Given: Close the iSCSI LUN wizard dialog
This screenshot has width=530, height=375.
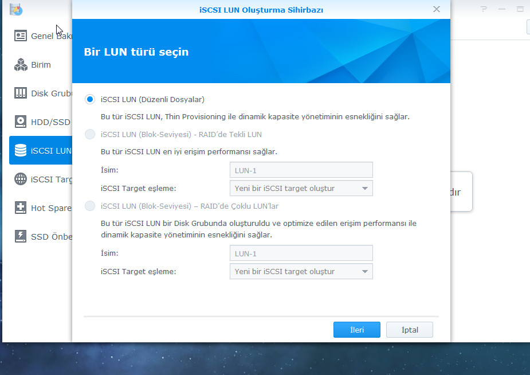Looking at the screenshot, I should coord(437,9).
